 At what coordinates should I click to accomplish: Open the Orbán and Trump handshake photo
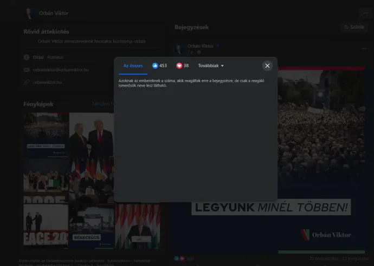(x=92, y=135)
